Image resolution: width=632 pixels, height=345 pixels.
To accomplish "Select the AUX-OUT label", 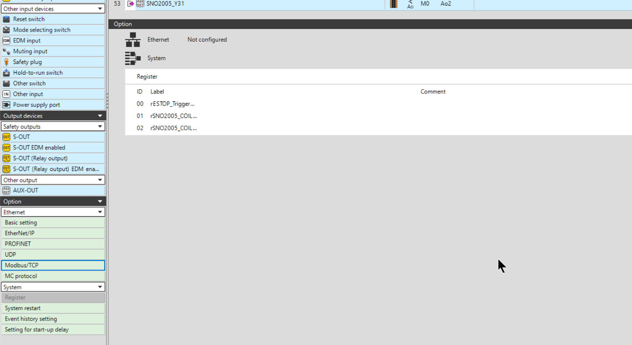I will (x=26, y=190).
